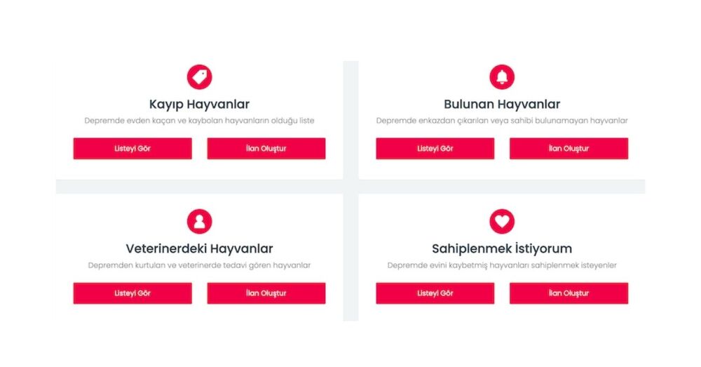701x367 pixels.
Task: Click the Kayıp Hayvanlar heading
Action: 199,105
